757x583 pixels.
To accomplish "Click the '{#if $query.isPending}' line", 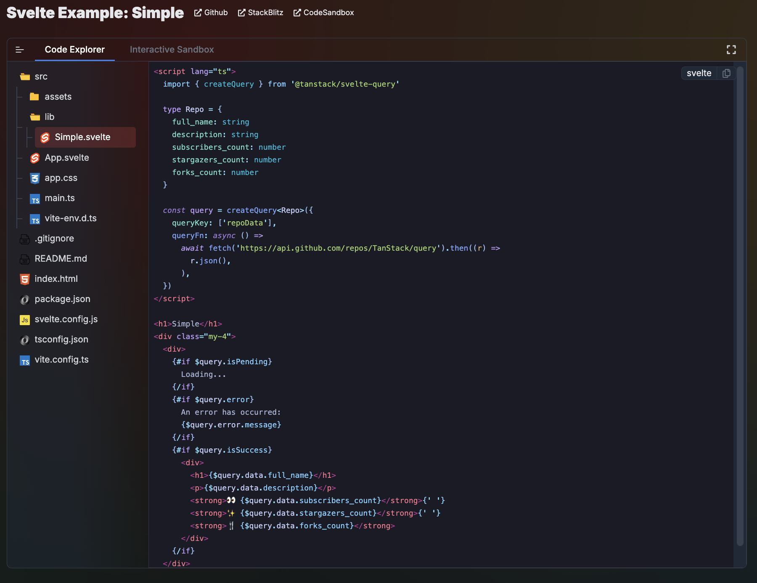I will pos(222,362).
